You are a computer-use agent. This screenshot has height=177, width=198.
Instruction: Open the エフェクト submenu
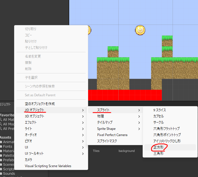(x=51, y=123)
